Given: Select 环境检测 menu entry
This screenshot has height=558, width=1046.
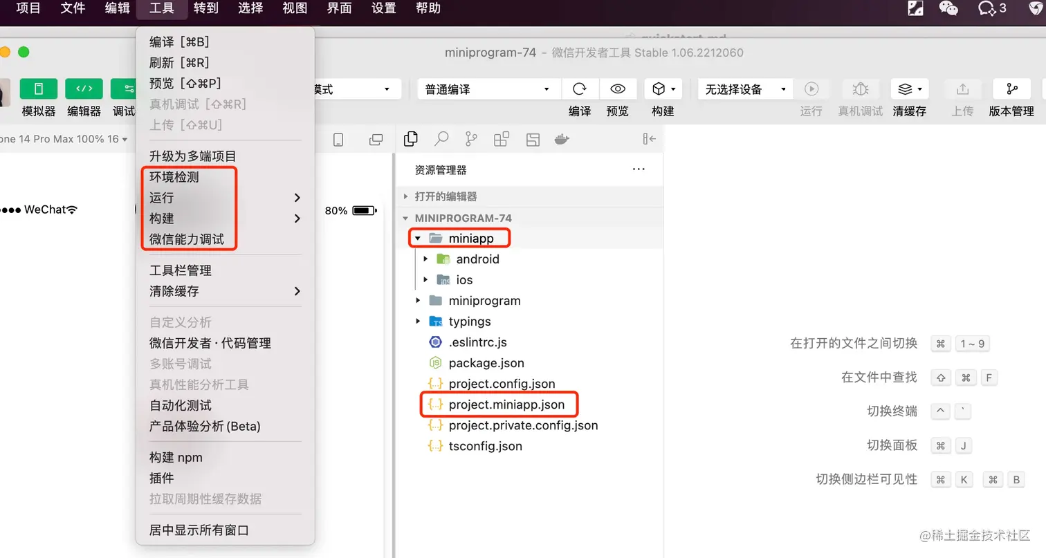Looking at the screenshot, I should pyautogui.click(x=226, y=177).
